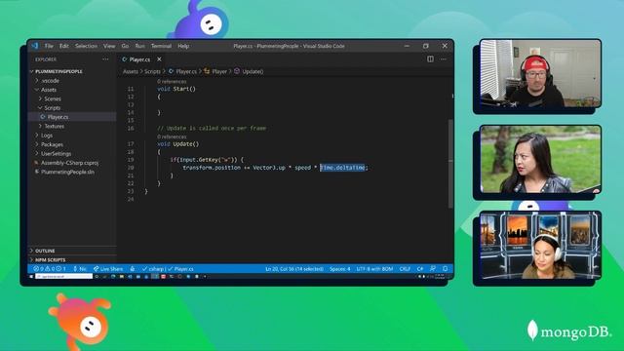624x351 pixels.
Task: Click the editor vertical scrollbar
Action: pyautogui.click(x=450, y=163)
